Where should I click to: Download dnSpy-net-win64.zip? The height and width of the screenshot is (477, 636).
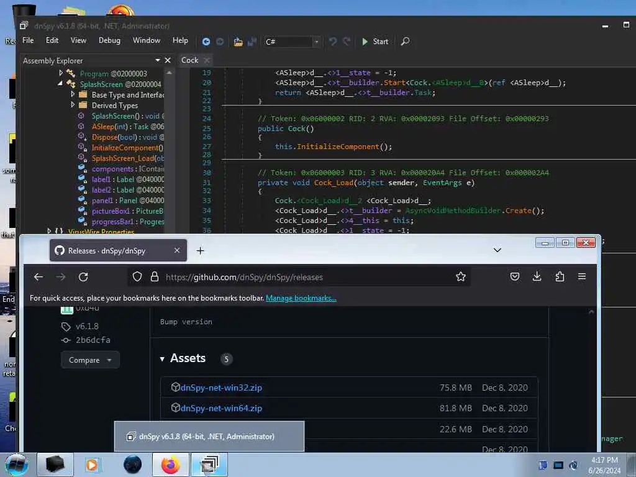pyautogui.click(x=221, y=408)
